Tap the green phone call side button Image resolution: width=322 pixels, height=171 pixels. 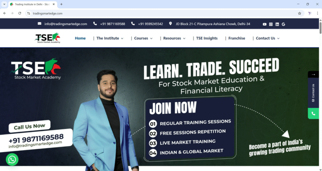coord(313,113)
